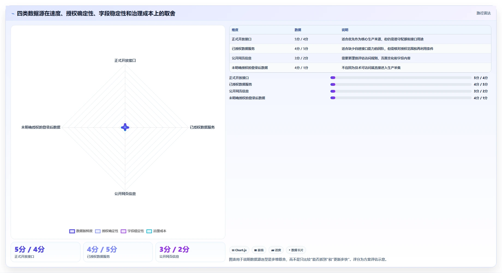Click the 表格 tag chip

click(x=259, y=250)
